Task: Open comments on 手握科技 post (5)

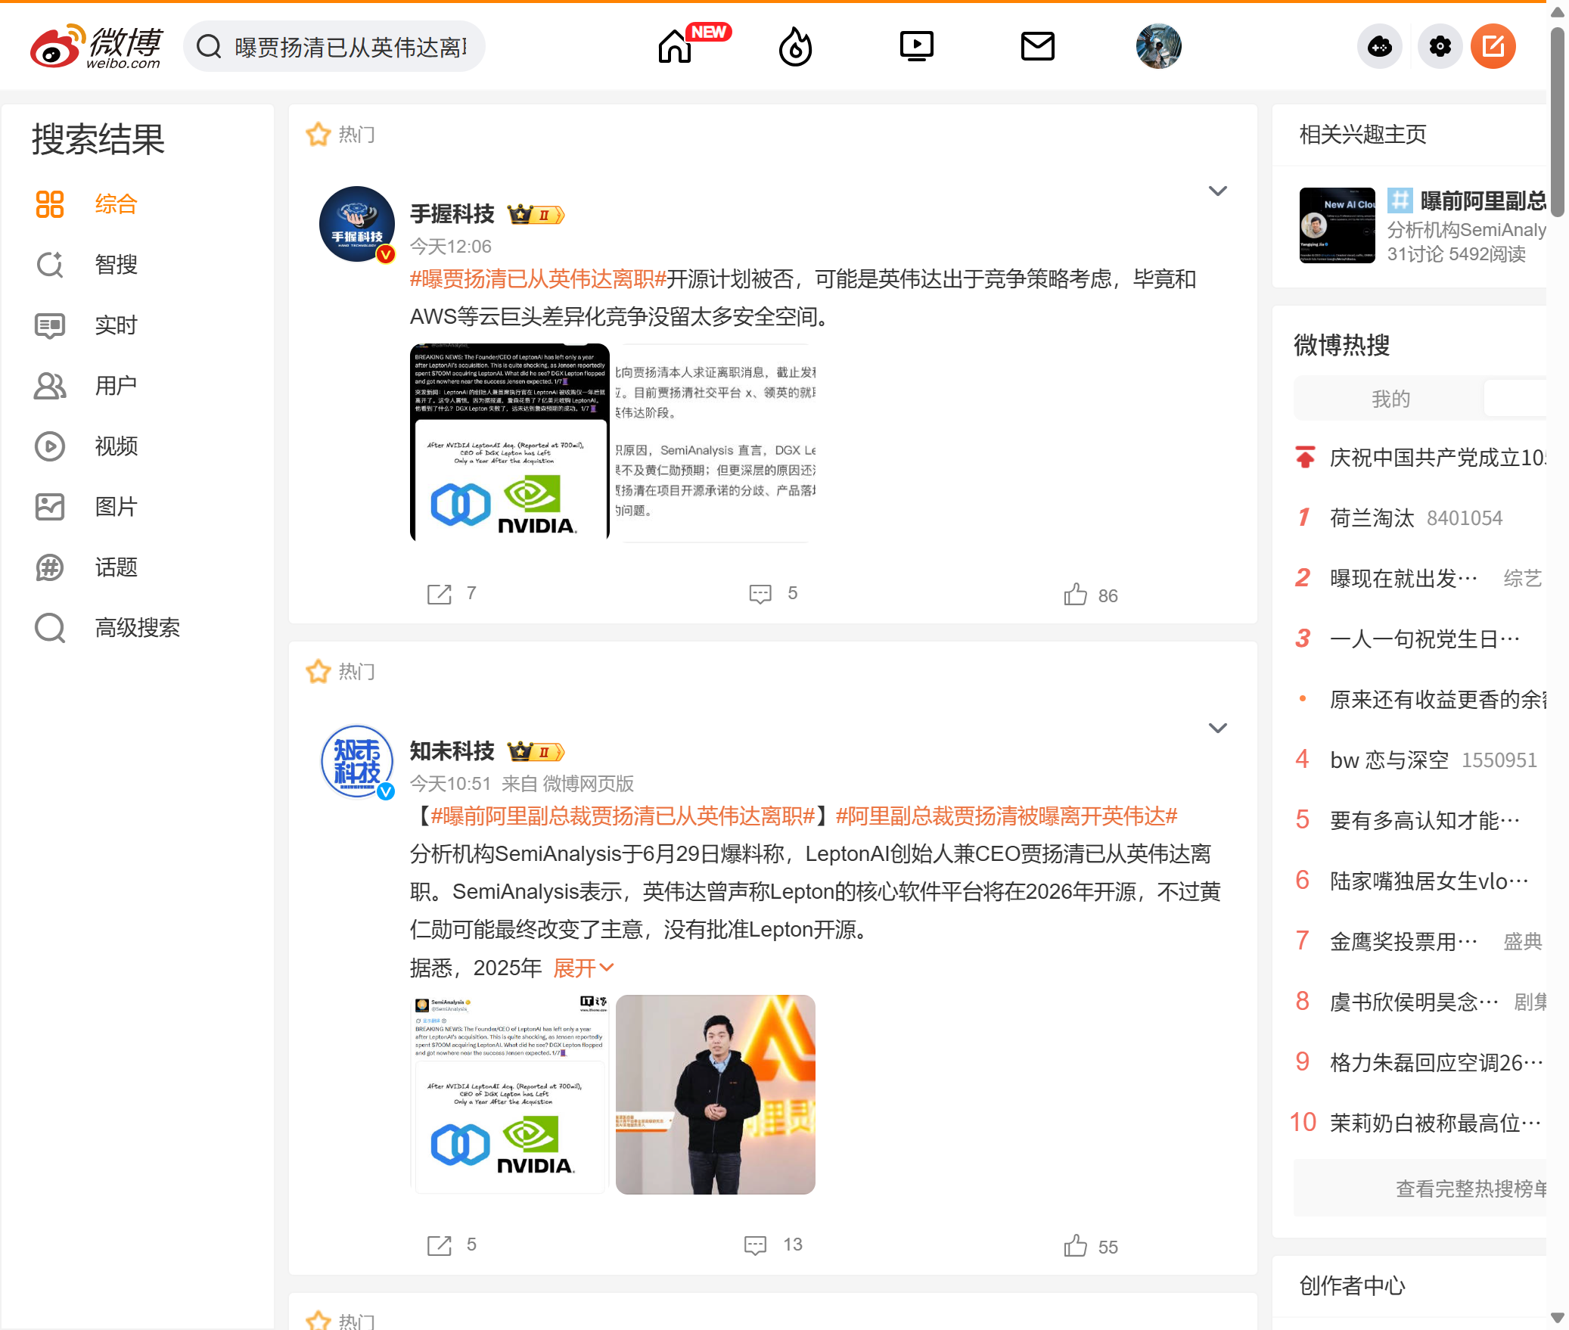Action: point(772,594)
